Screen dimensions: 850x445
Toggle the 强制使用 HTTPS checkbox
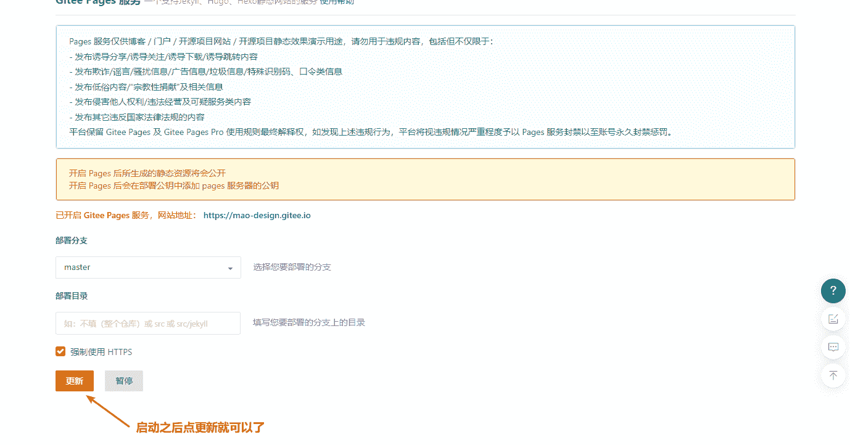(60, 352)
